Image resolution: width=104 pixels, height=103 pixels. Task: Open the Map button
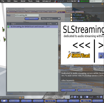coord(74,101)
